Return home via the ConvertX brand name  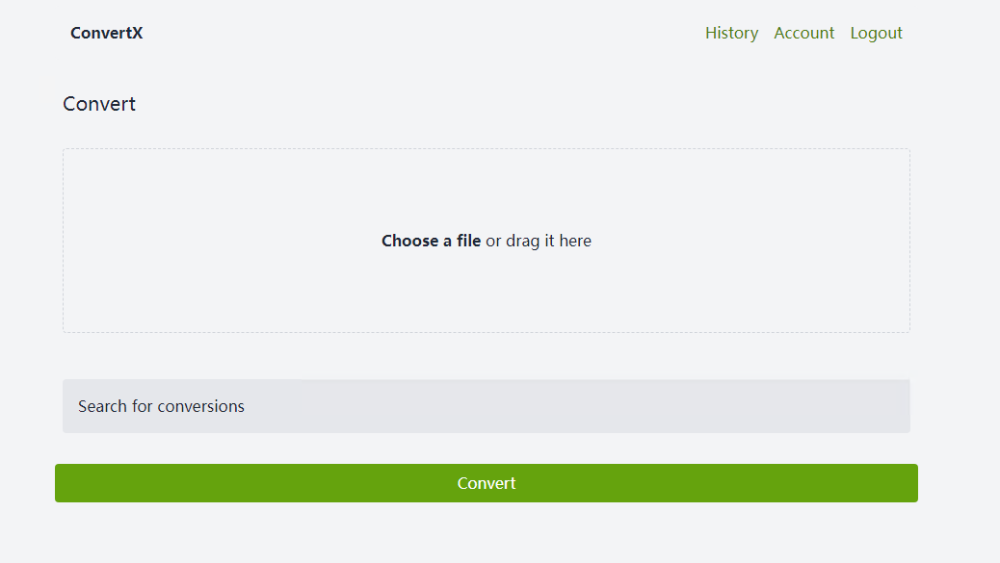tap(106, 33)
